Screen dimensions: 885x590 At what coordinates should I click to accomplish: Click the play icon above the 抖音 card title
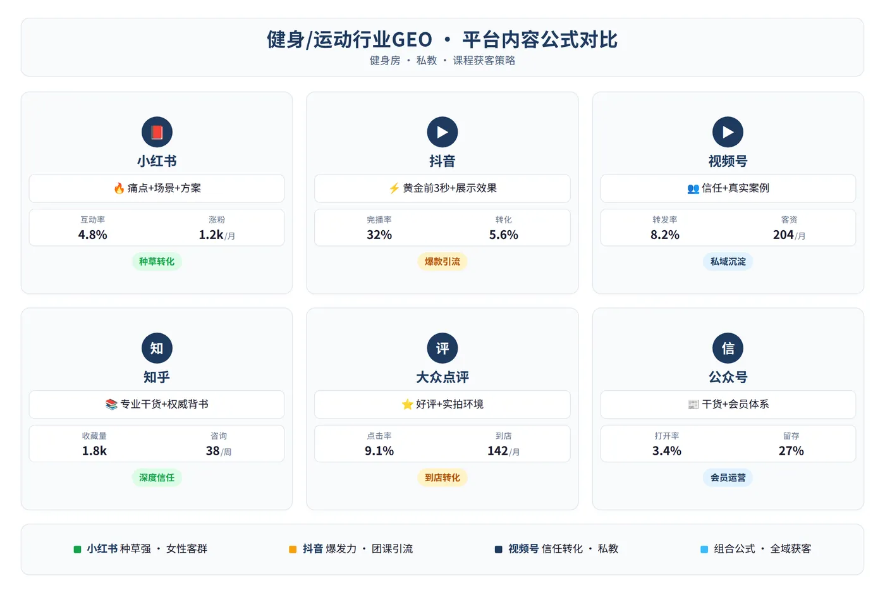click(442, 132)
